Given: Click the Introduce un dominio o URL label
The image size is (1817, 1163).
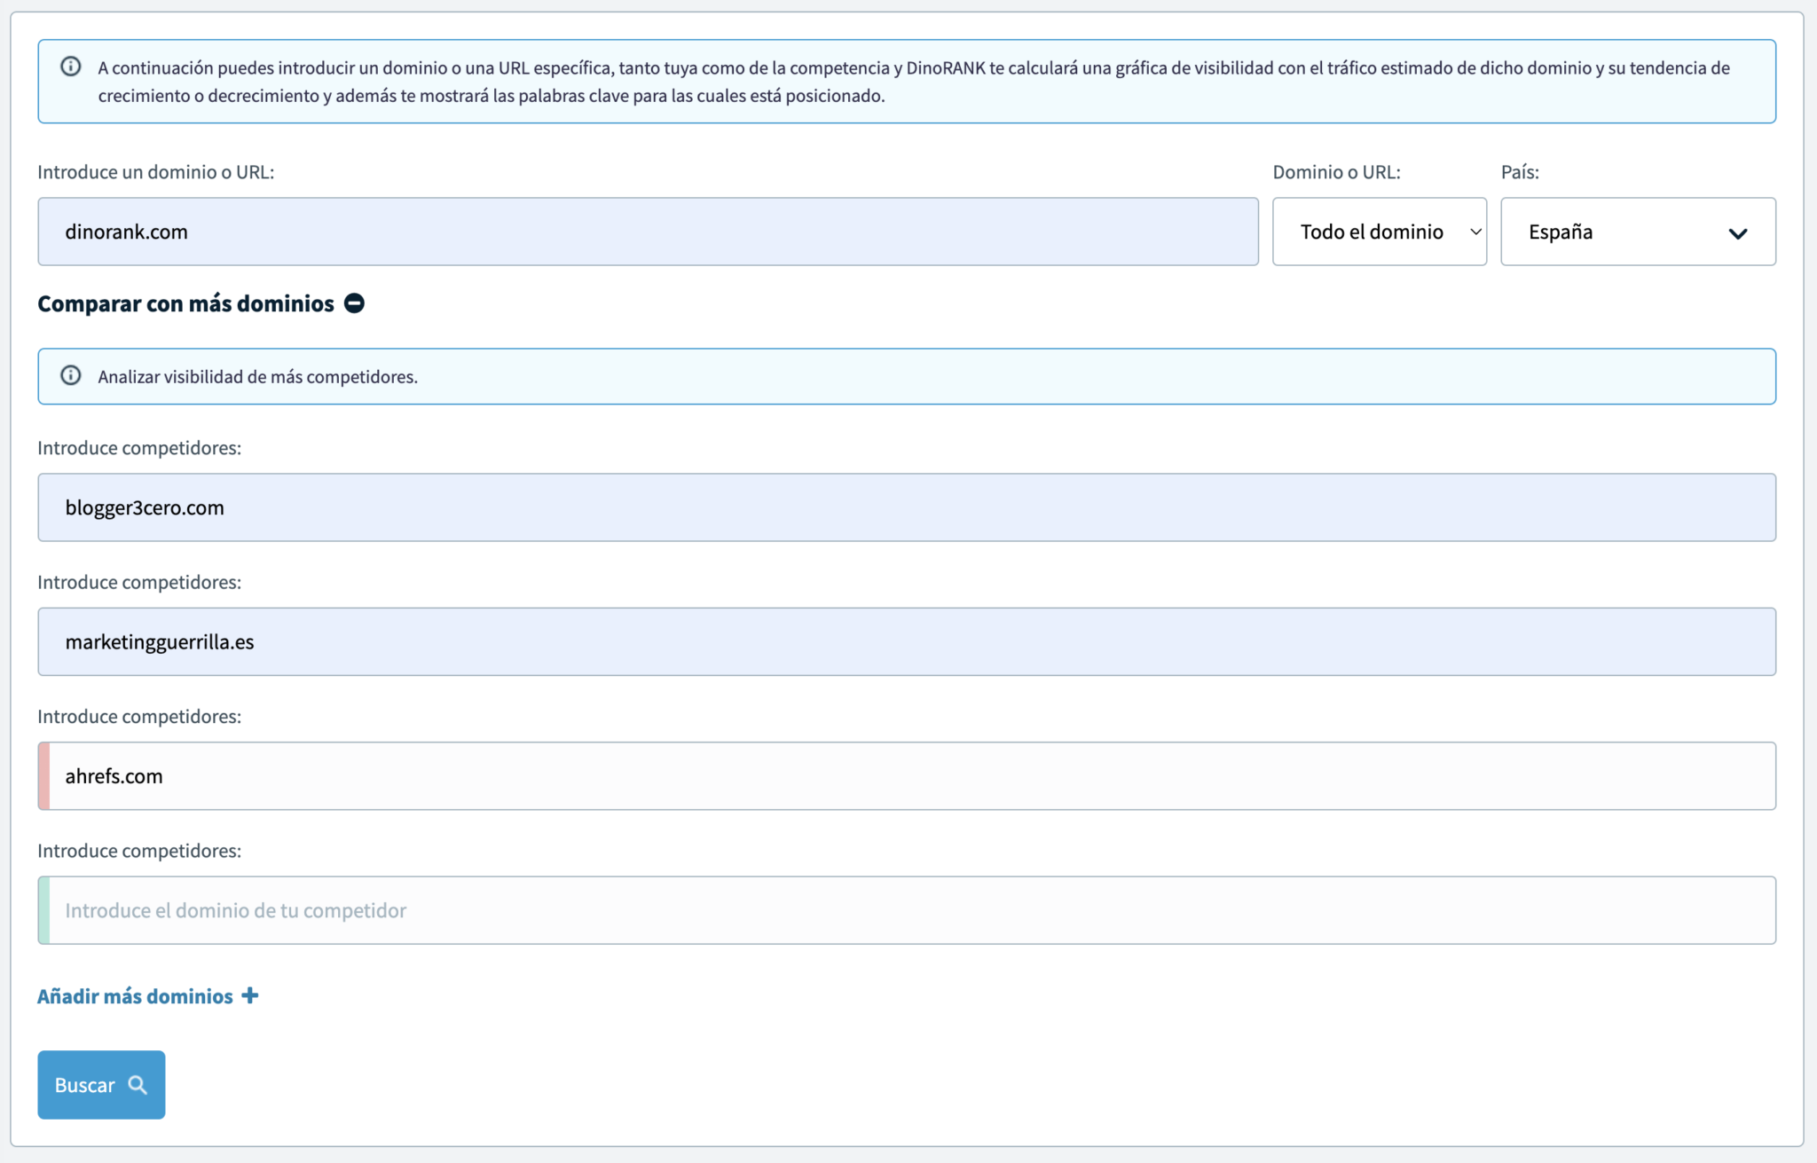Looking at the screenshot, I should coord(155,172).
